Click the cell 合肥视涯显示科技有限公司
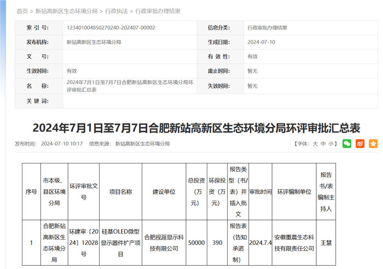Viewport: 383px width, 269px height. point(164,243)
